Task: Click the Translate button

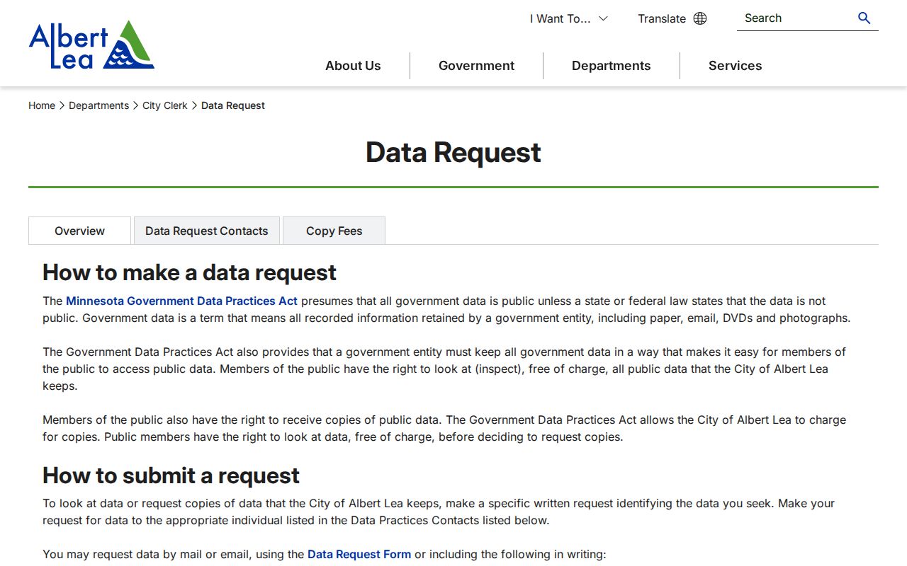Action: pos(672,18)
